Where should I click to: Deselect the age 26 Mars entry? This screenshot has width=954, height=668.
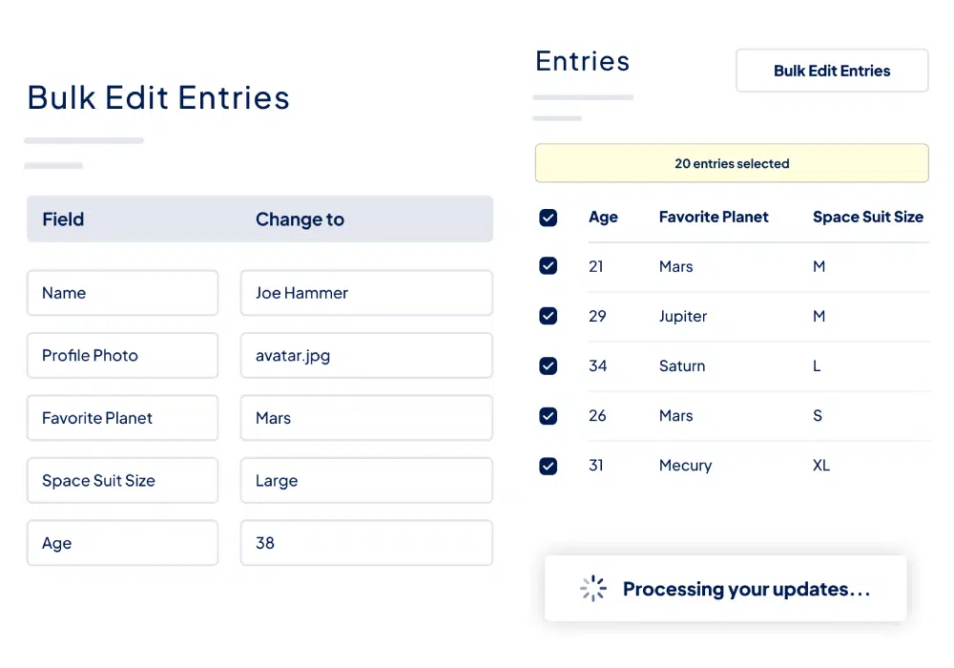click(549, 415)
